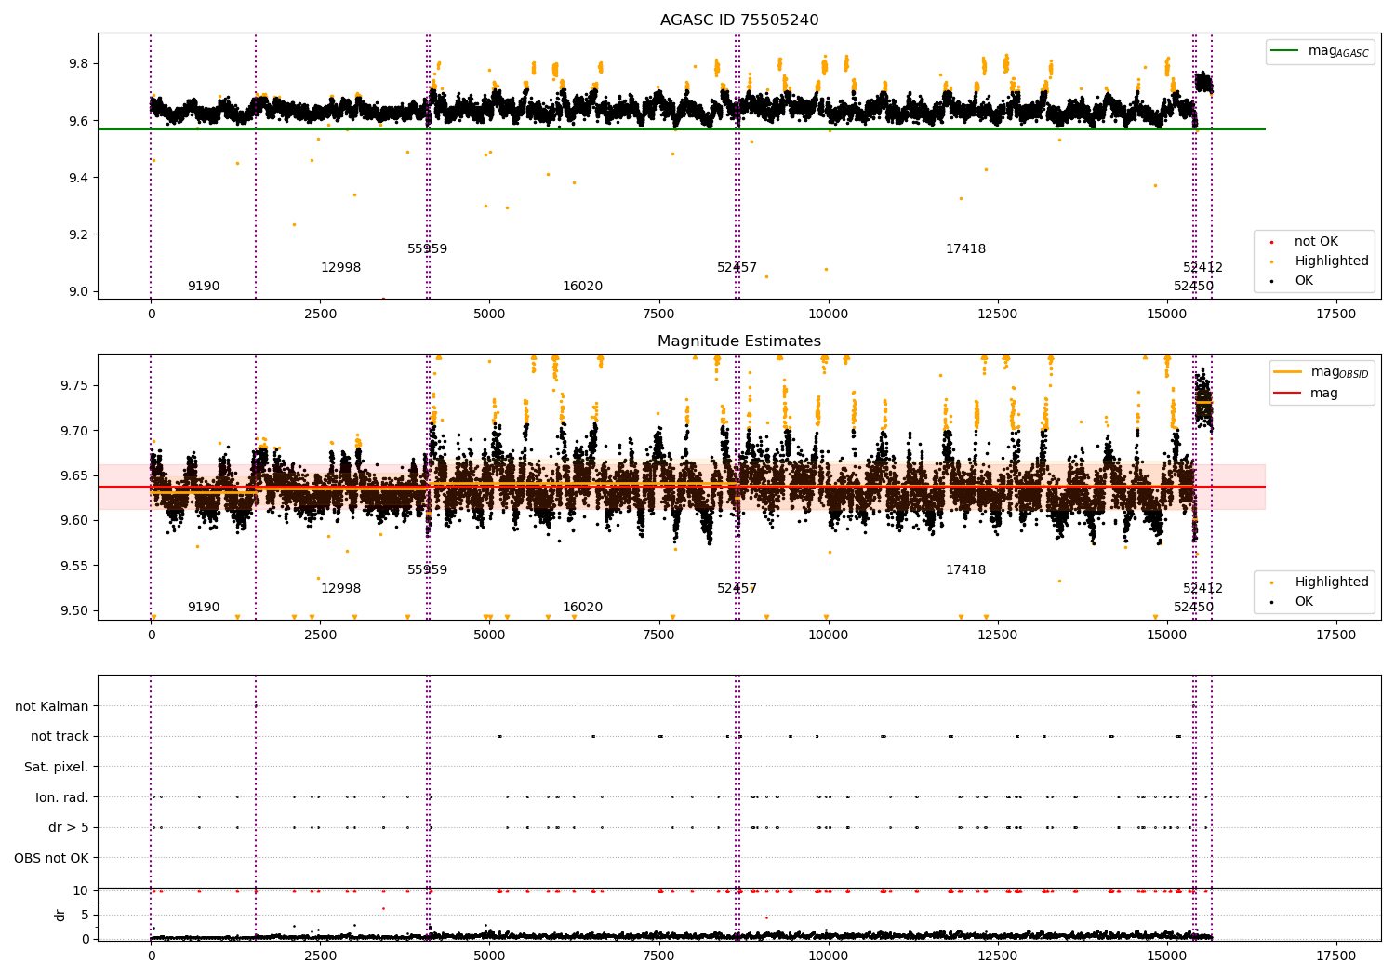This screenshot has width=1395, height=977.
Task: Click the 'OBS not OK' row label
Action: pyautogui.click(x=52, y=859)
